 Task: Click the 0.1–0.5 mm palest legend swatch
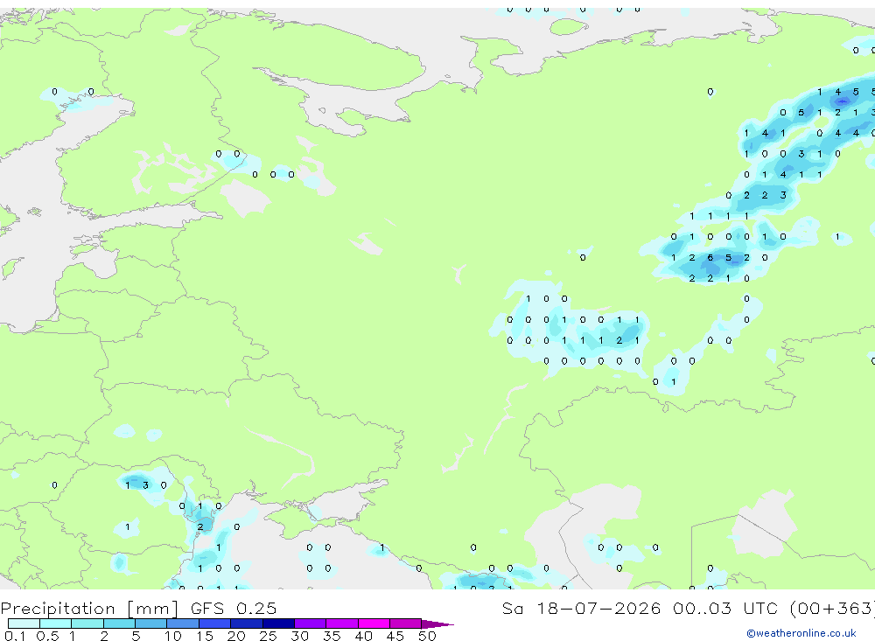coord(24,624)
